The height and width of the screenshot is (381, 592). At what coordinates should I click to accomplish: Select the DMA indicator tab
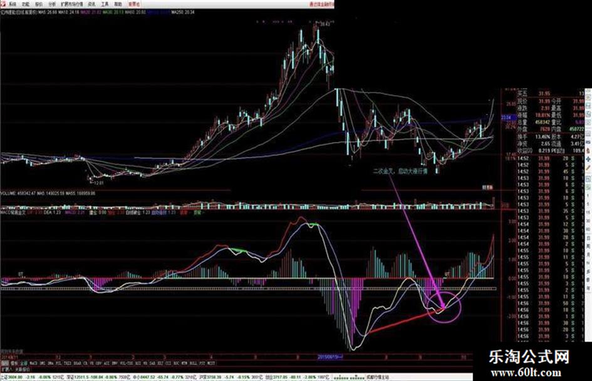(50, 363)
